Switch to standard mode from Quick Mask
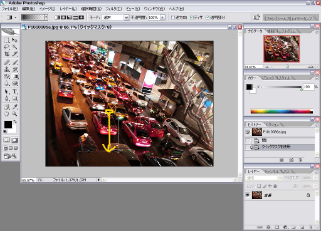This screenshot has width=321, height=231. 6,140
